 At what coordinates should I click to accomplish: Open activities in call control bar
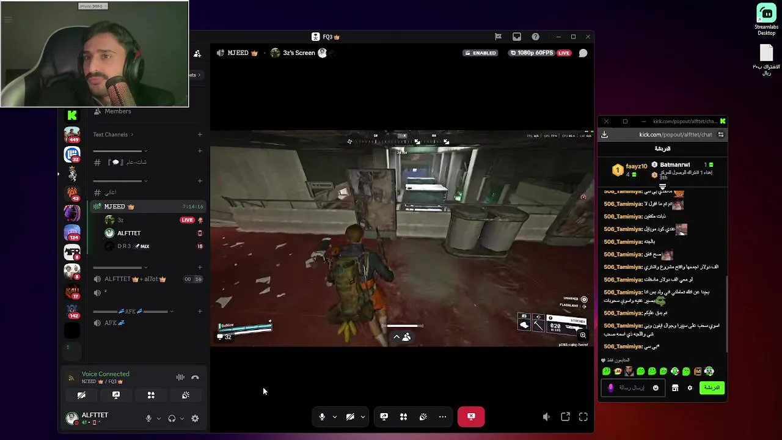403,417
